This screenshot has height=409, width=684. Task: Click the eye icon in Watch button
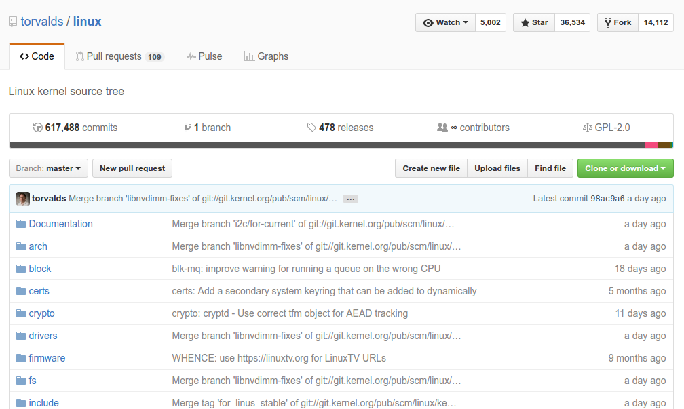pos(428,22)
